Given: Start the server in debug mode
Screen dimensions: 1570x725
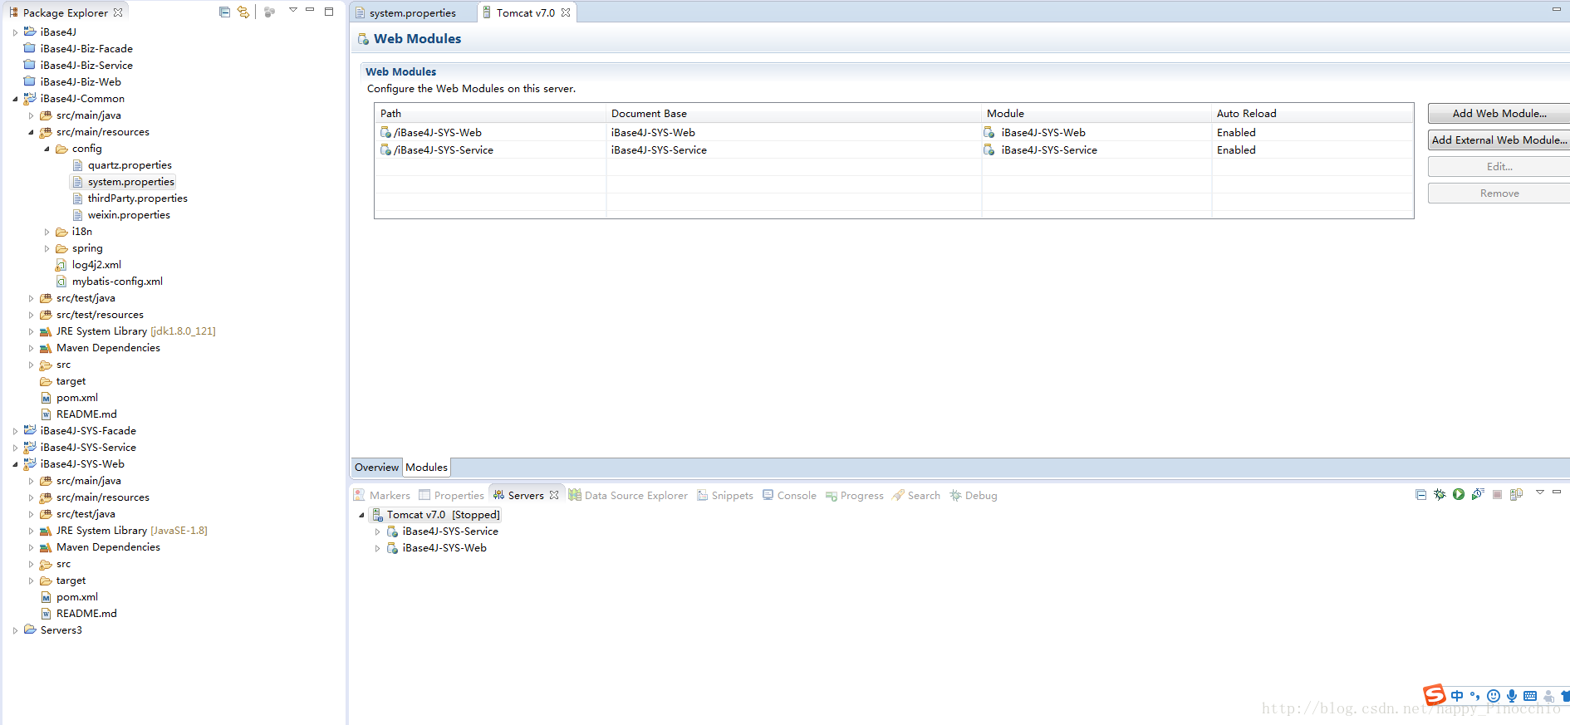Looking at the screenshot, I should tap(1440, 494).
